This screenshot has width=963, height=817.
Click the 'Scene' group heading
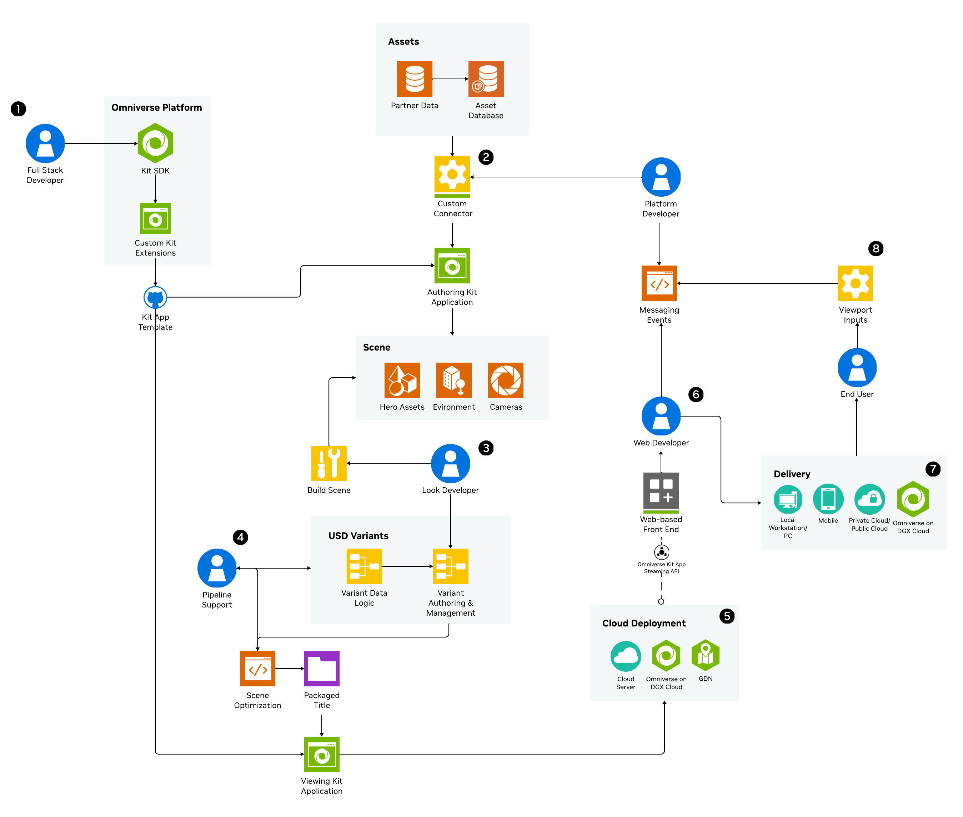[x=377, y=347]
